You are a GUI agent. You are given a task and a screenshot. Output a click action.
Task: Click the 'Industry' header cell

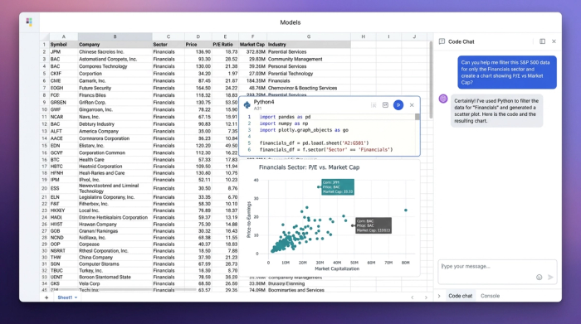pyautogui.click(x=309, y=45)
